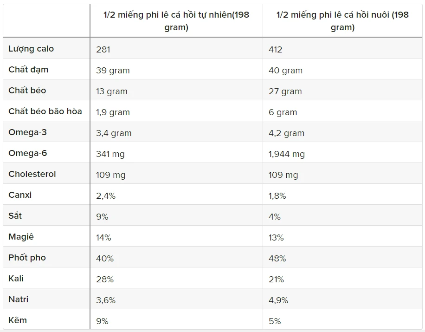Viewport: 425px width, 332px height.
Task: Select the Phốt pho row label
Action: [27, 258]
